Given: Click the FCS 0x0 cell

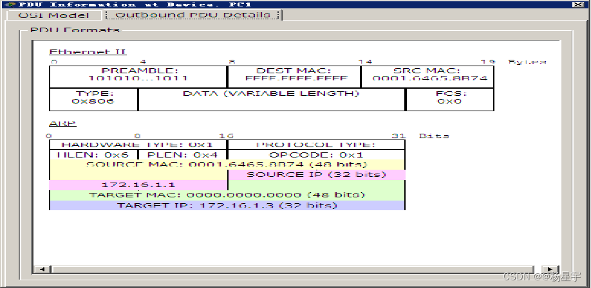Looking at the screenshot, I should point(449,100).
